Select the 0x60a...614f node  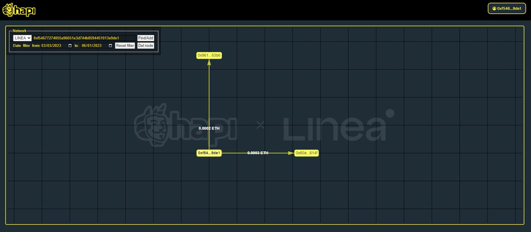(307, 153)
